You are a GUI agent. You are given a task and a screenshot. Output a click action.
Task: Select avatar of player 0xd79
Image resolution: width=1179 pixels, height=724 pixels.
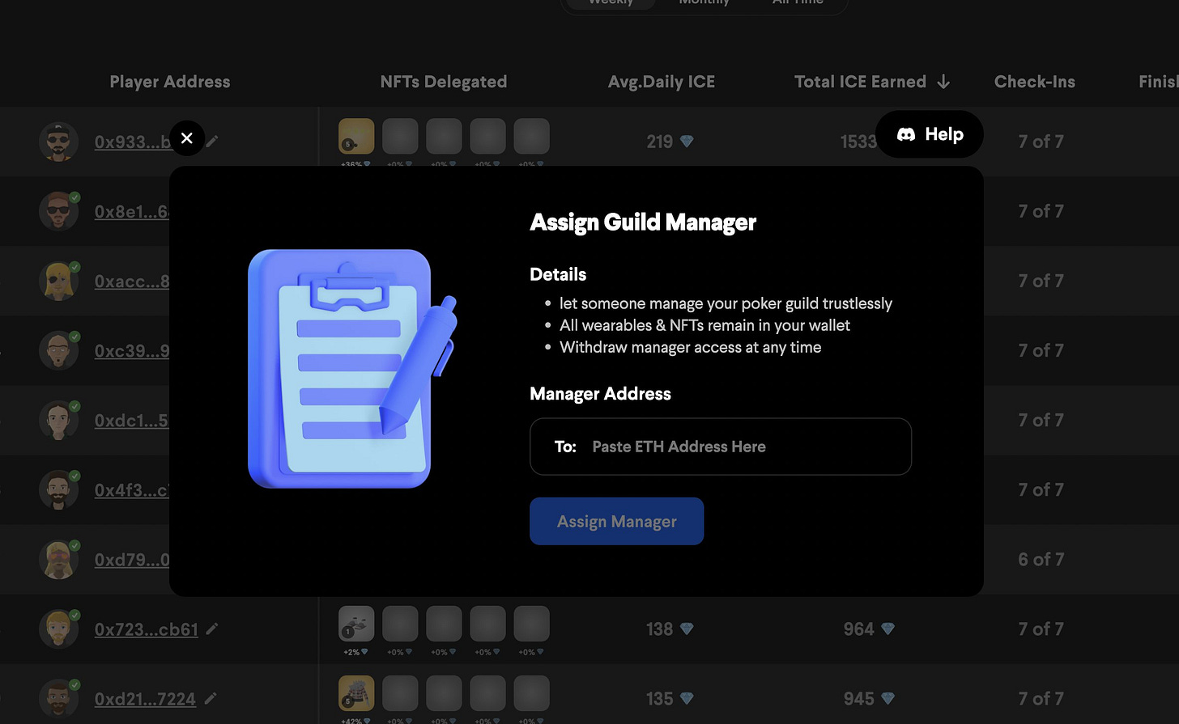58,559
